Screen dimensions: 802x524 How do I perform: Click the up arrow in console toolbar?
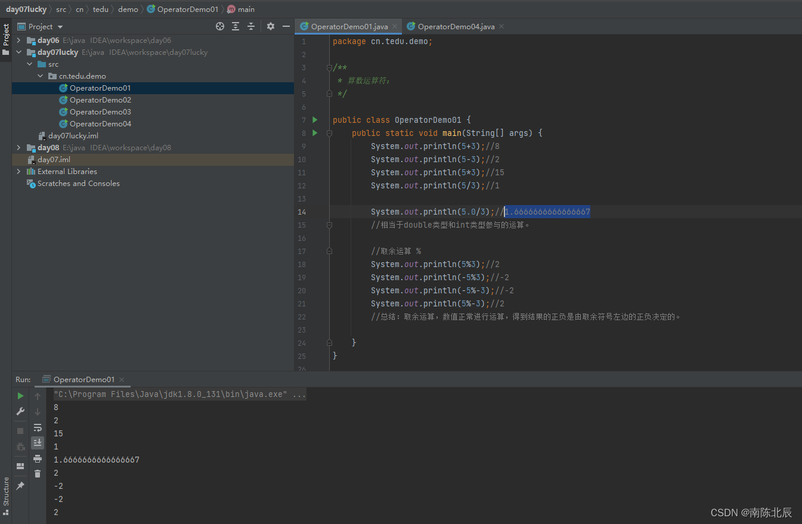(38, 396)
